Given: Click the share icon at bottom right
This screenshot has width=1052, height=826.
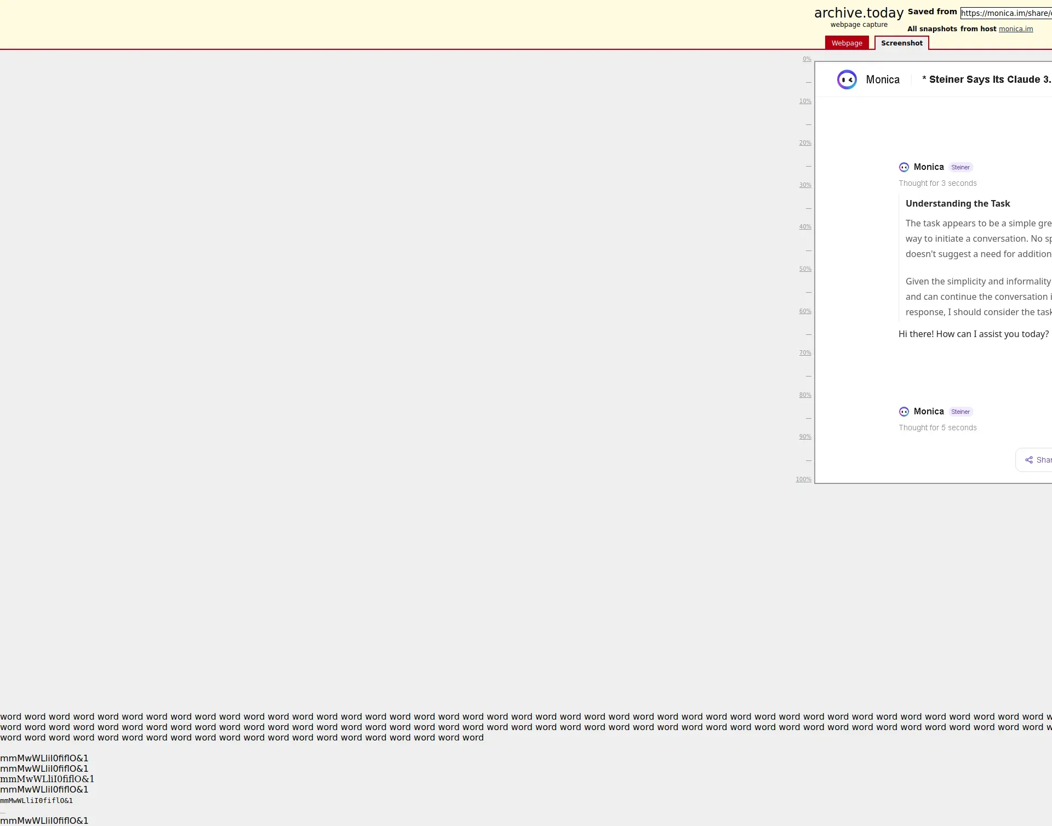Looking at the screenshot, I should [x=1029, y=460].
